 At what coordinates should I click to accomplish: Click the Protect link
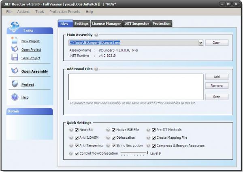pyautogui.click(x=28, y=85)
